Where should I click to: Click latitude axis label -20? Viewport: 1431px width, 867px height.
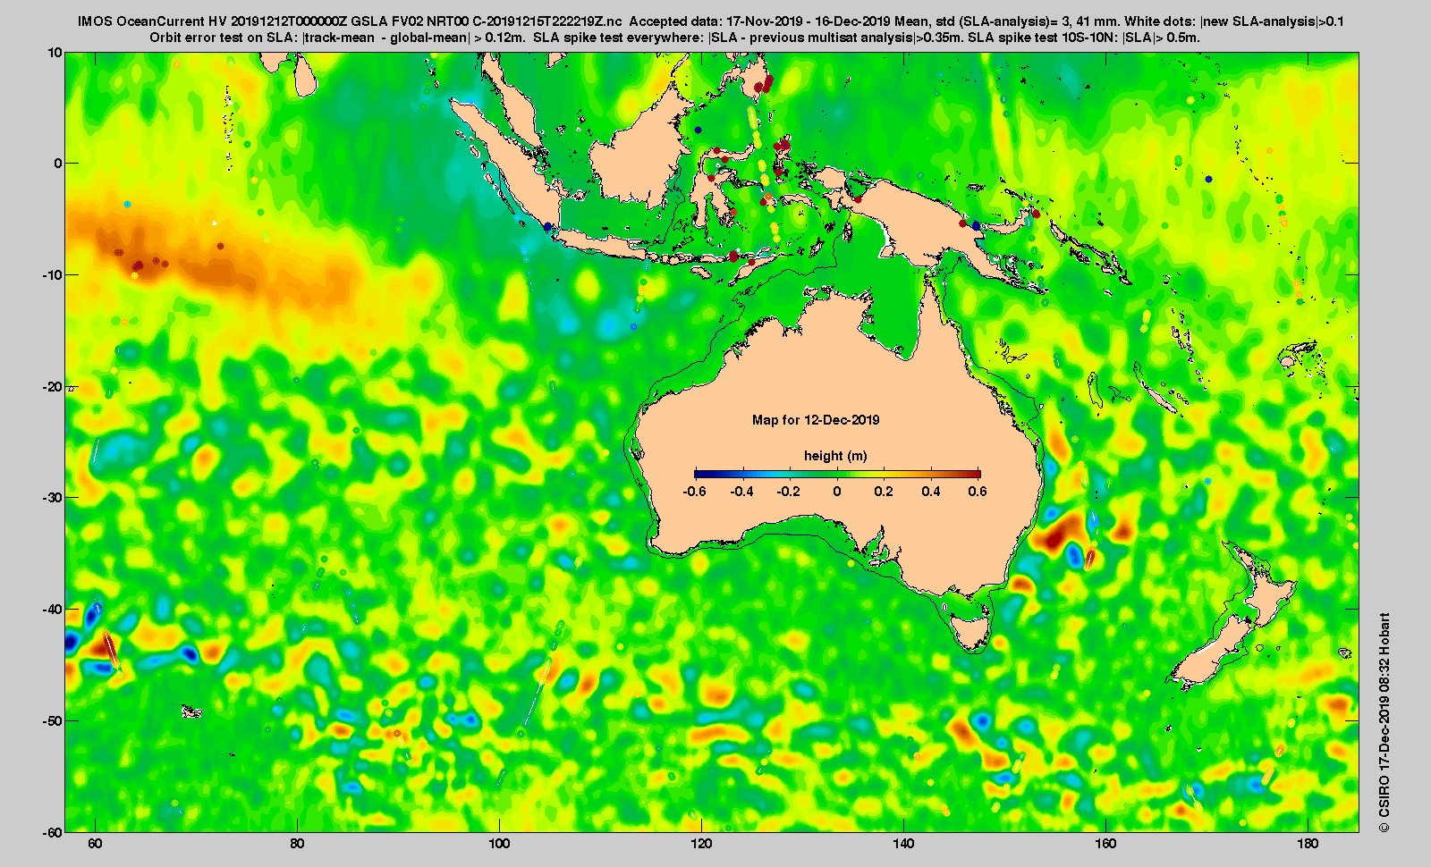click(x=53, y=386)
